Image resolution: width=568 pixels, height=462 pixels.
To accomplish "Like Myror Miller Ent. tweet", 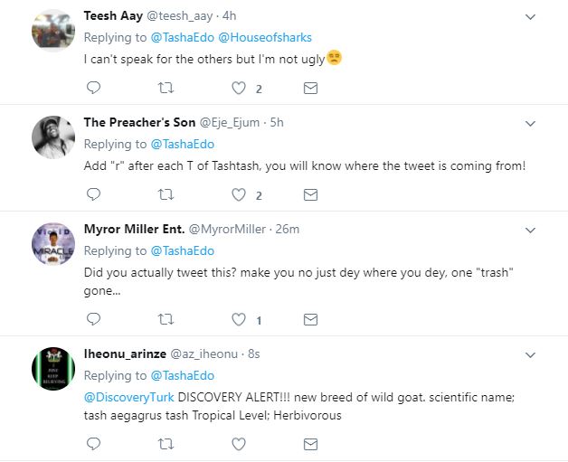I will pyautogui.click(x=239, y=319).
